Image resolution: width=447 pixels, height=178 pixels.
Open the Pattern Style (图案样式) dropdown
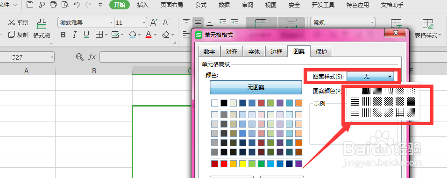(x=370, y=77)
